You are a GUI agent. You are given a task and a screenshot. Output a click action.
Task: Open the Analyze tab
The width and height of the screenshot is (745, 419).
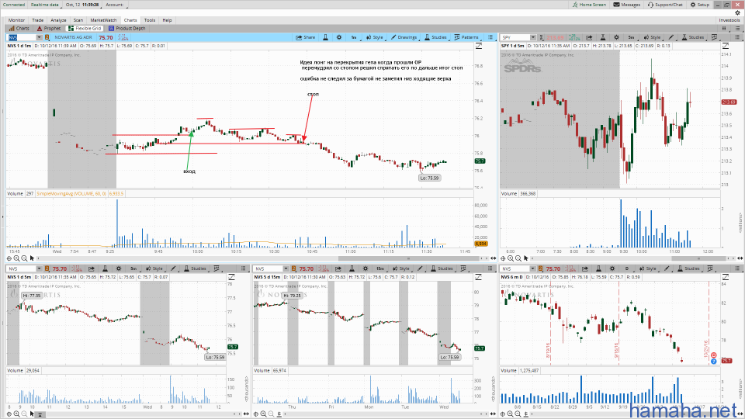tap(58, 20)
